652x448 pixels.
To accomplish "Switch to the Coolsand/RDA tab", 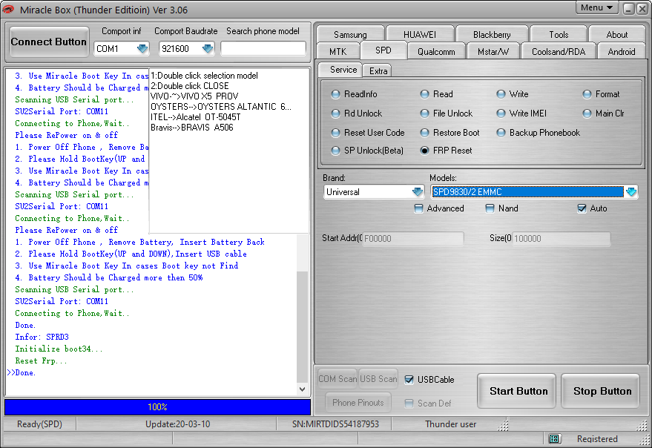I will pos(559,52).
